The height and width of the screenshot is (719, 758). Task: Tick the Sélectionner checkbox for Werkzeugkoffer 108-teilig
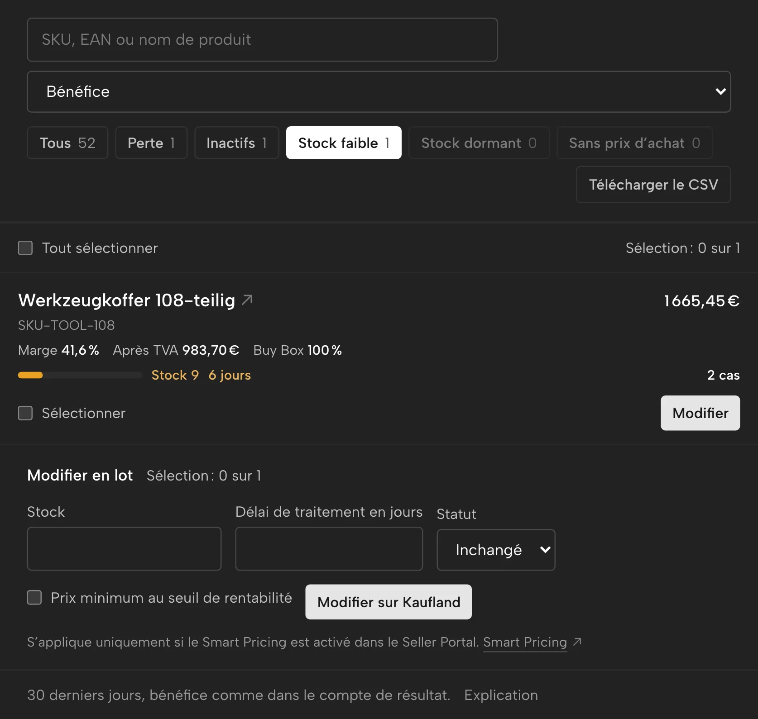point(25,413)
